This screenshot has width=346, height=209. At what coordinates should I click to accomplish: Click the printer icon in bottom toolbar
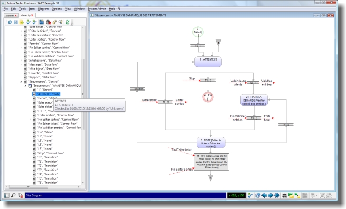pos(284,195)
